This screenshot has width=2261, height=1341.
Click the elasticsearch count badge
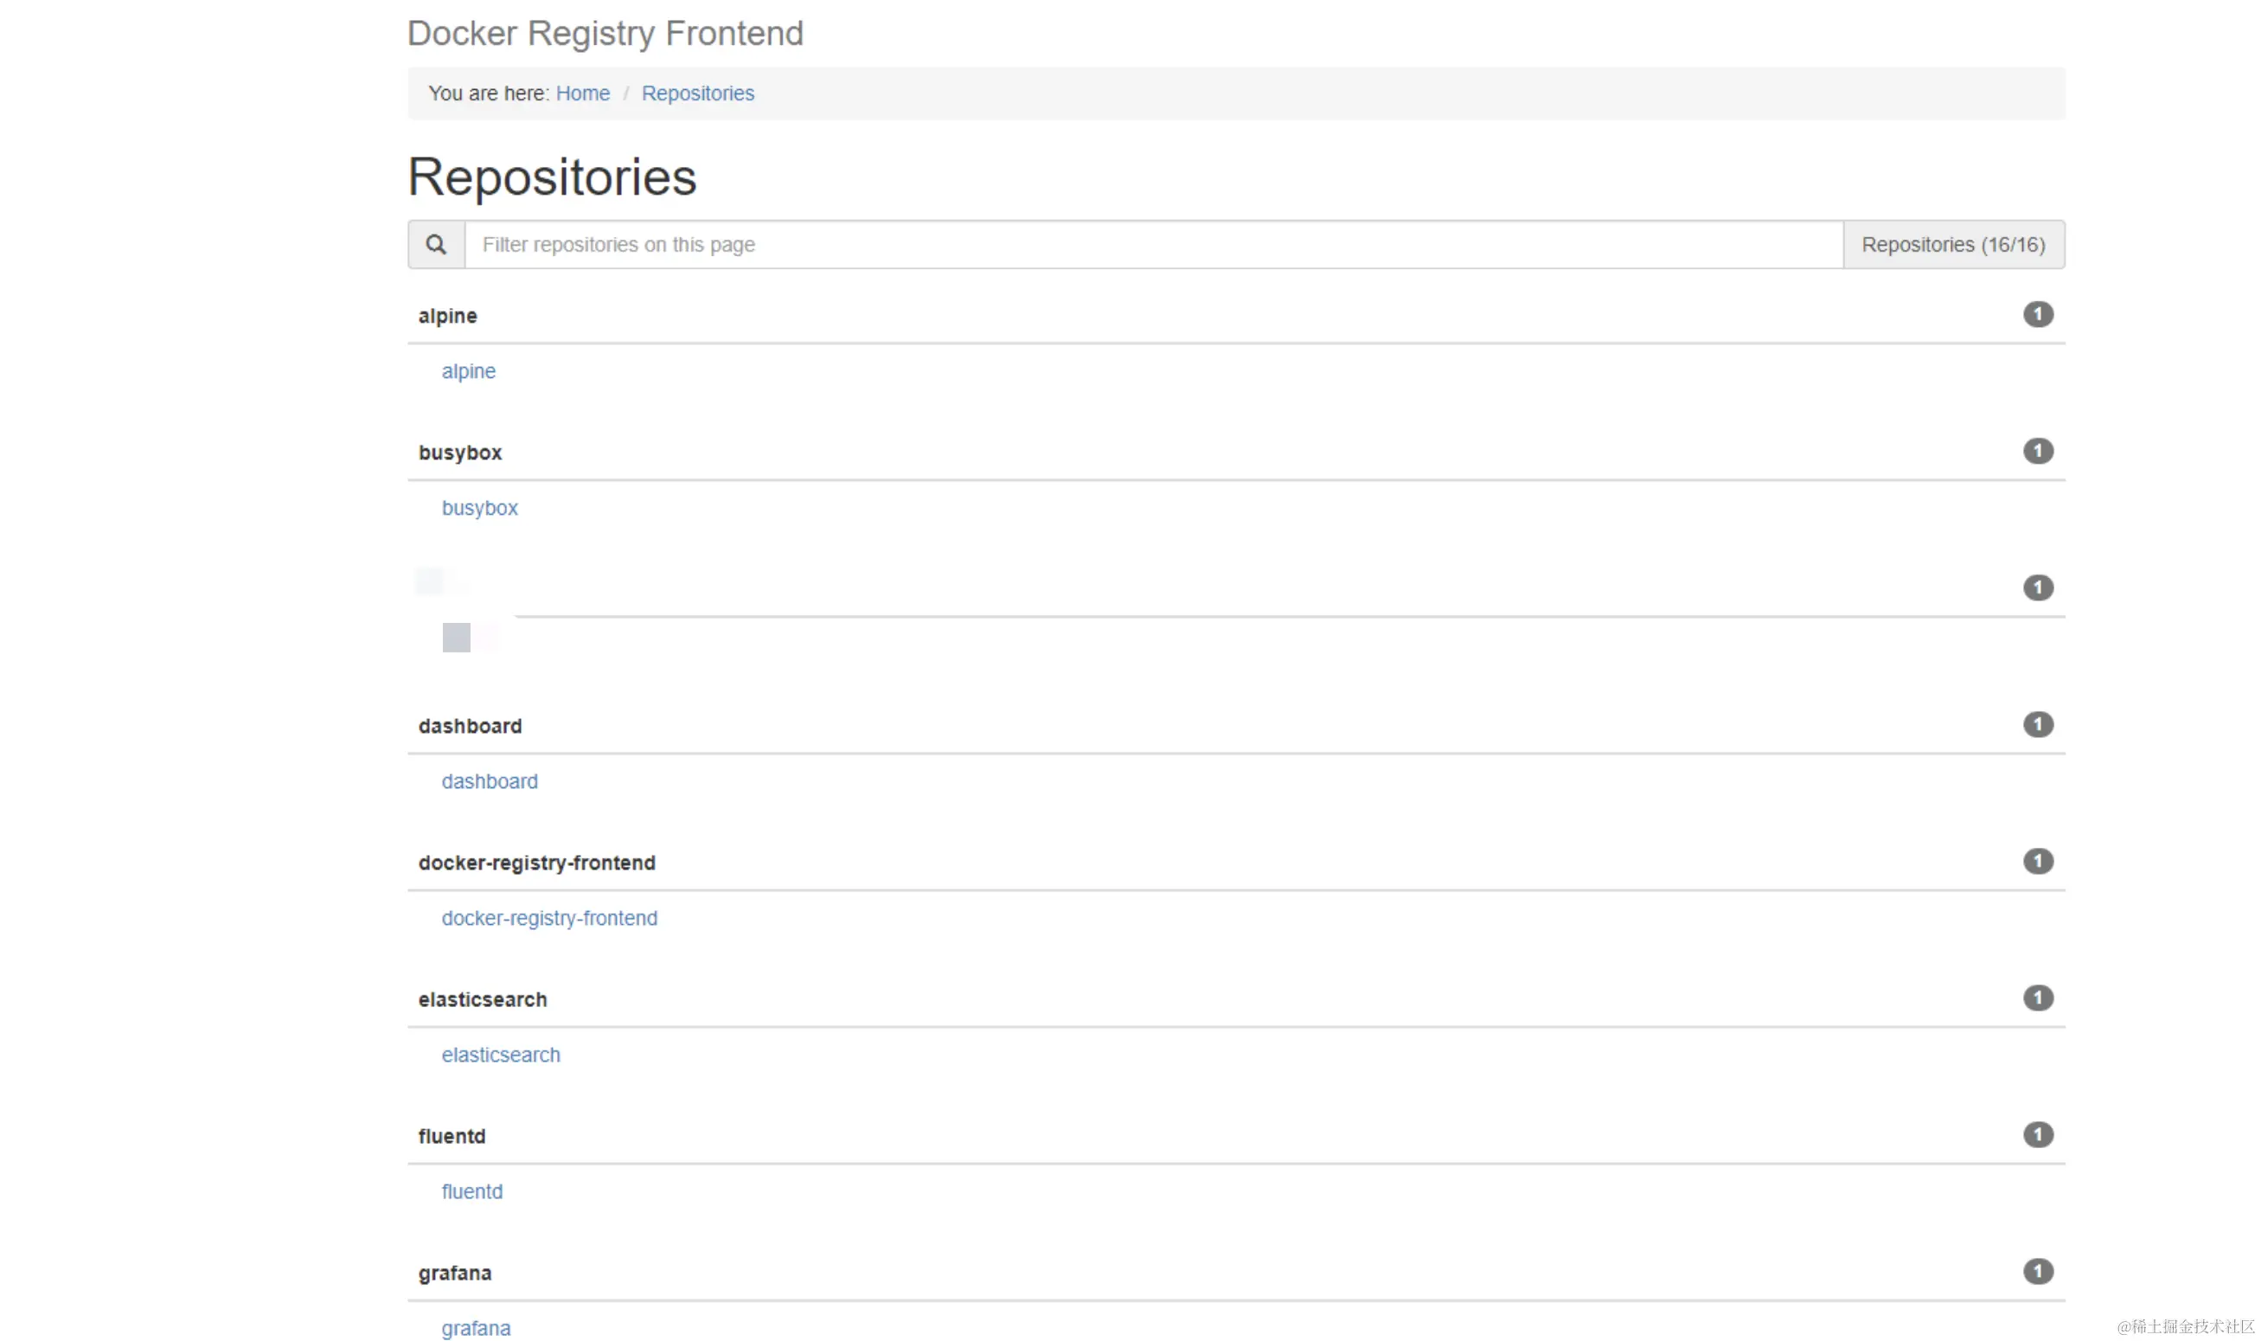[x=2037, y=998]
